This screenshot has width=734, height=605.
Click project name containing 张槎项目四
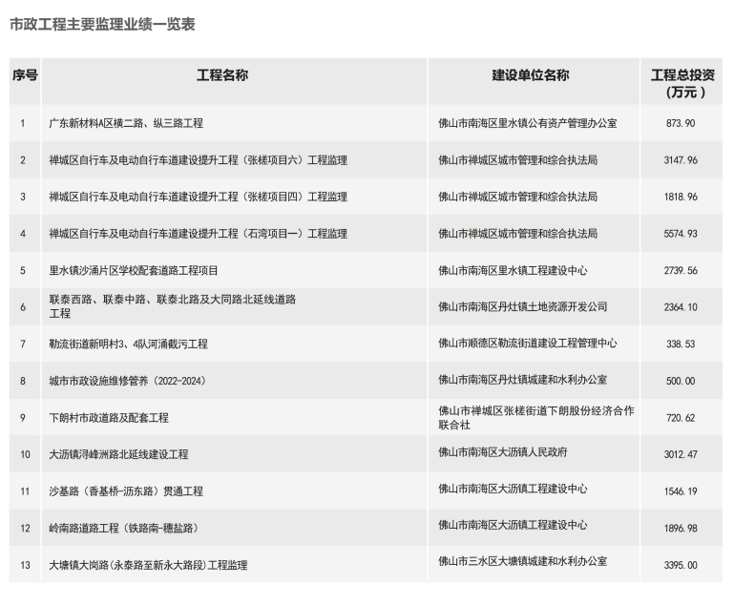click(198, 197)
